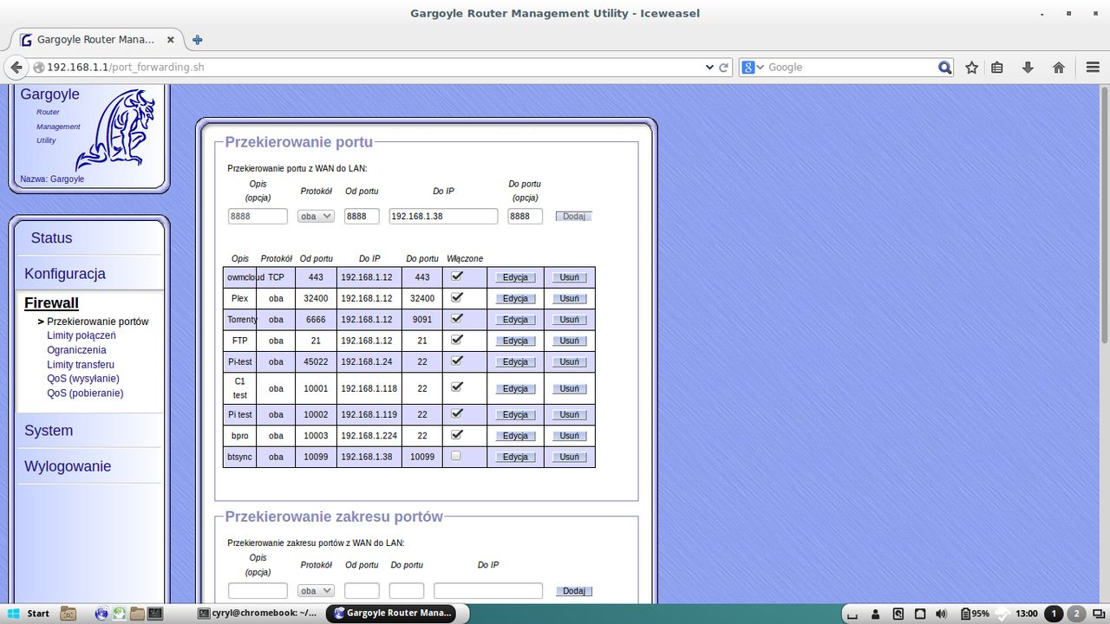Viewport: 1110px width, 624px height.
Task: Switch to workspace 1
Action: pyautogui.click(x=1054, y=614)
